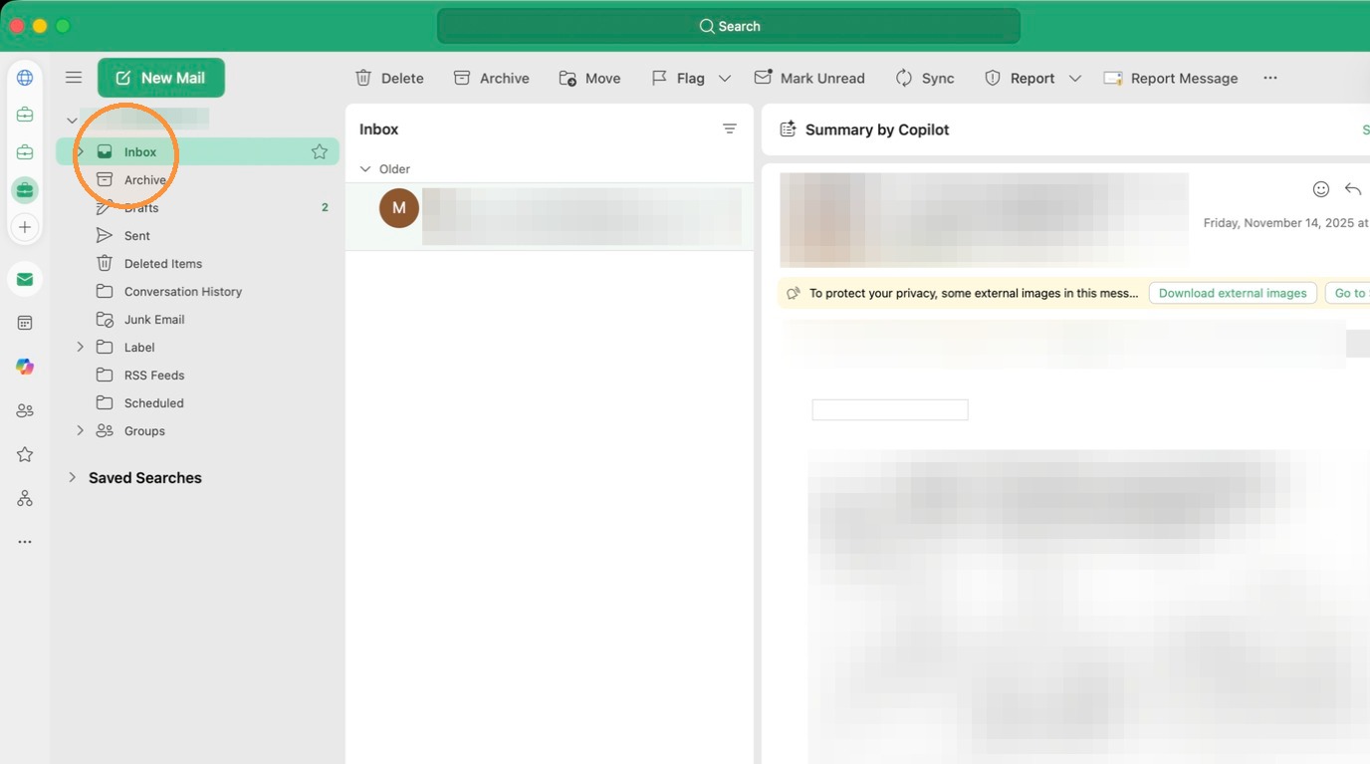
Task: Archive the selected message from toolbar
Action: tap(491, 78)
